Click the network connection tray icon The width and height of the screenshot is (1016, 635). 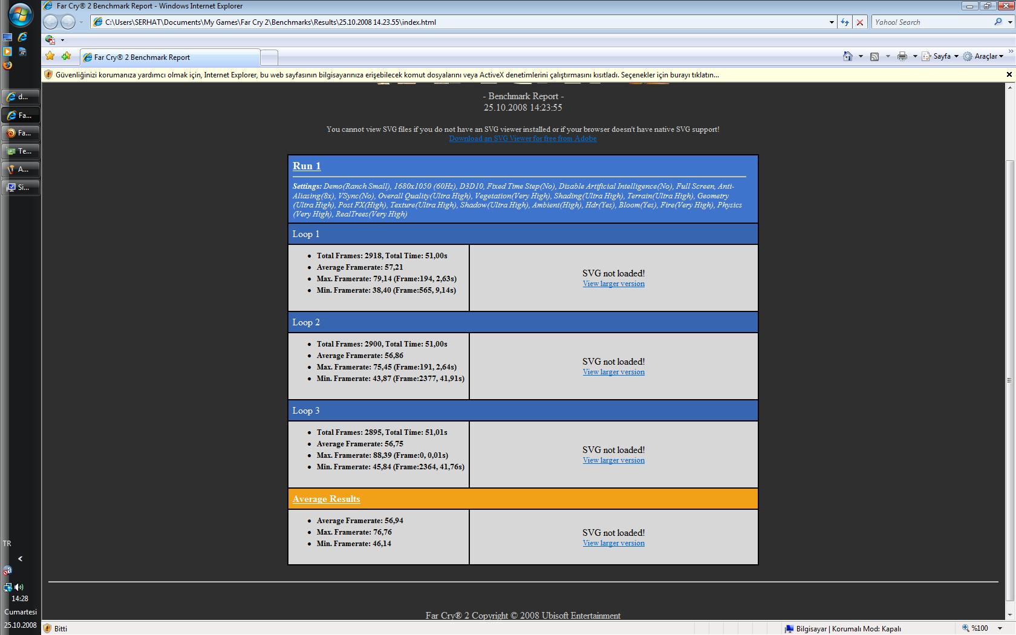[x=7, y=587]
